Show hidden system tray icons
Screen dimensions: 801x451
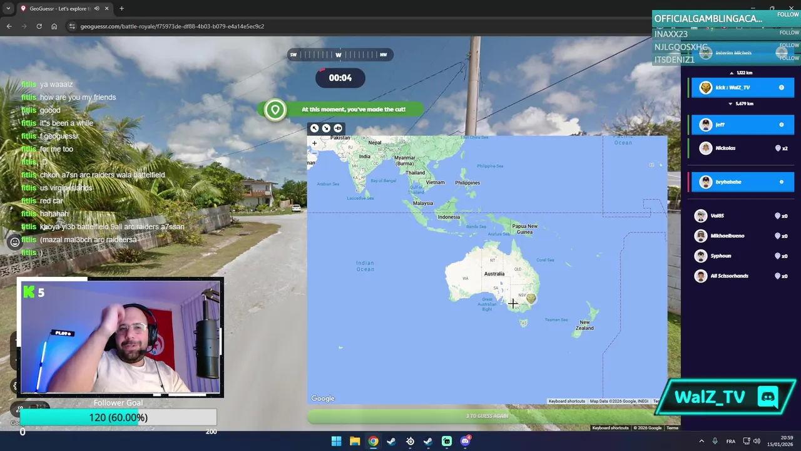[x=701, y=441]
